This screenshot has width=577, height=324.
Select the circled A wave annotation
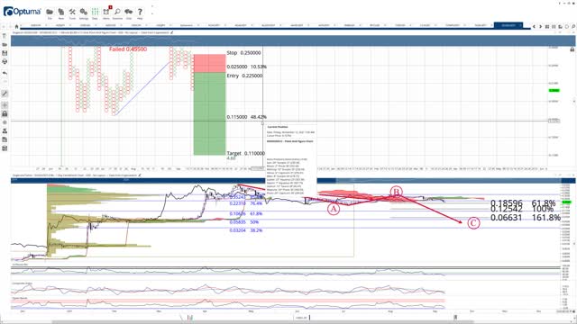coord(334,209)
